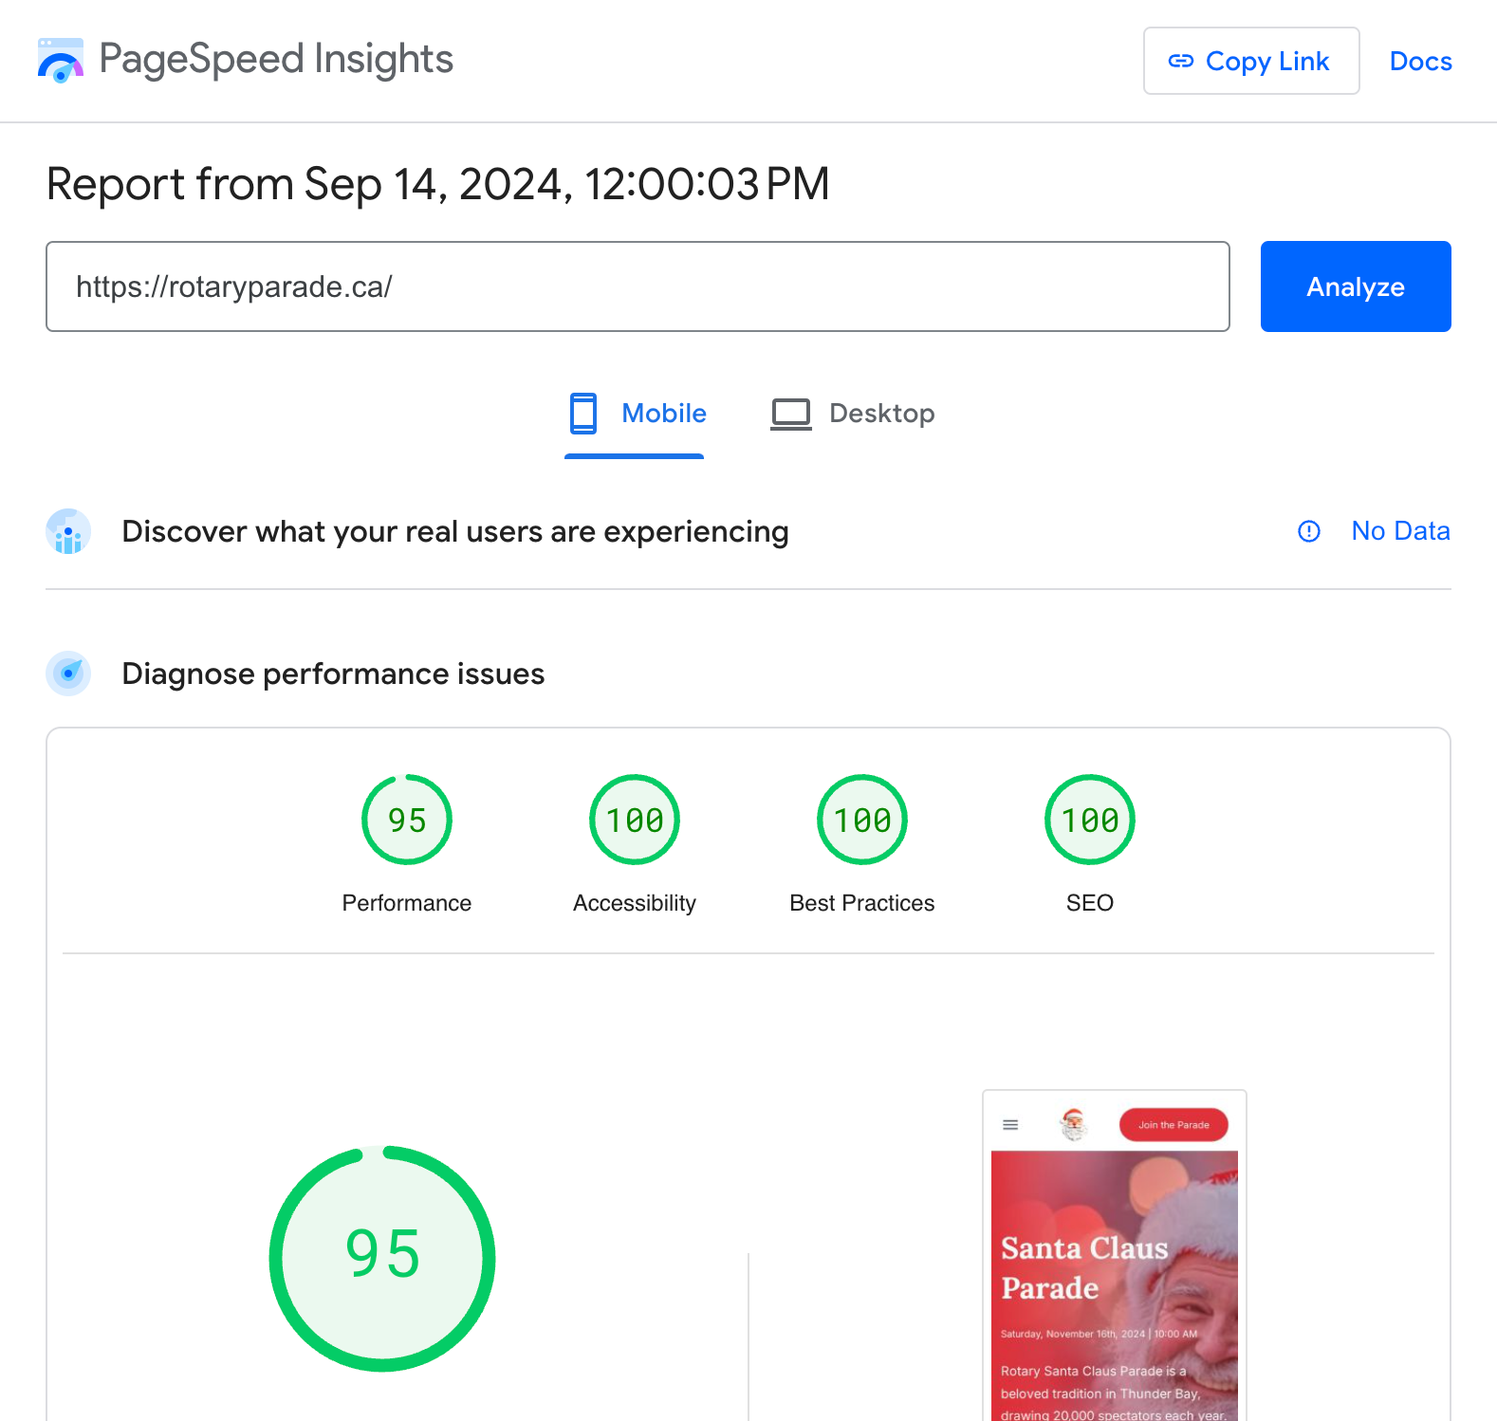Viewport: 1497px width, 1421px height.
Task: Open the Docs link
Action: [1420, 61]
